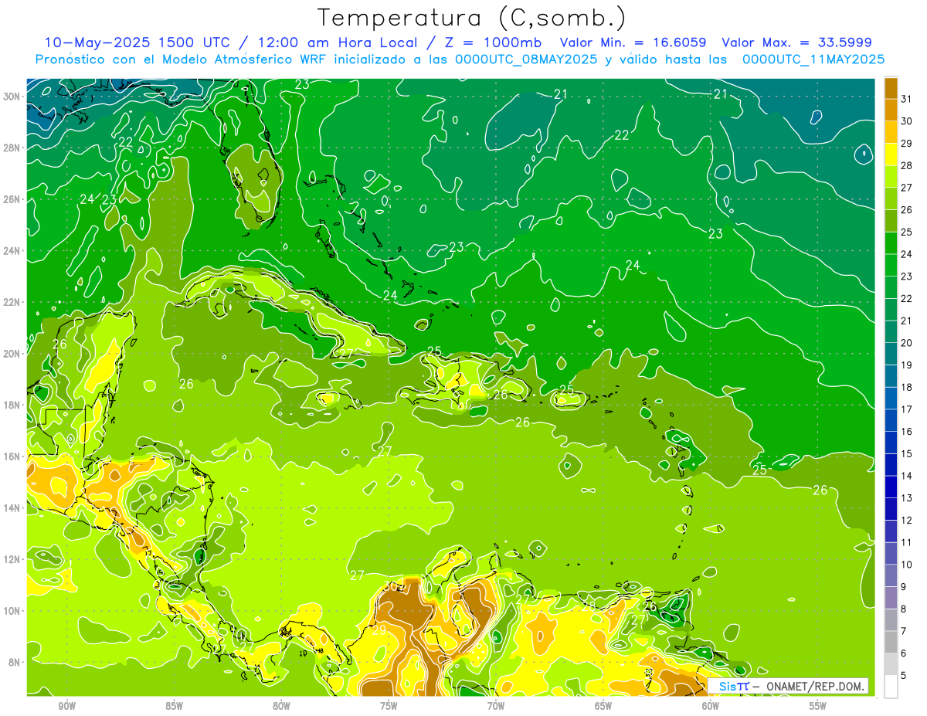Click legend value 5 on color bar
The height and width of the screenshot is (716, 927).
904,675
